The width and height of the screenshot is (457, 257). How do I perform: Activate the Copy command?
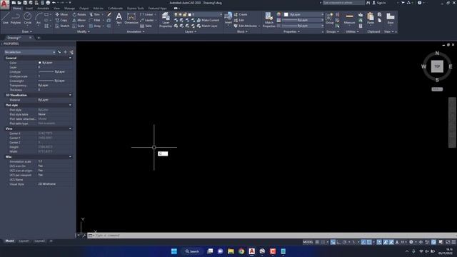pos(61,20)
